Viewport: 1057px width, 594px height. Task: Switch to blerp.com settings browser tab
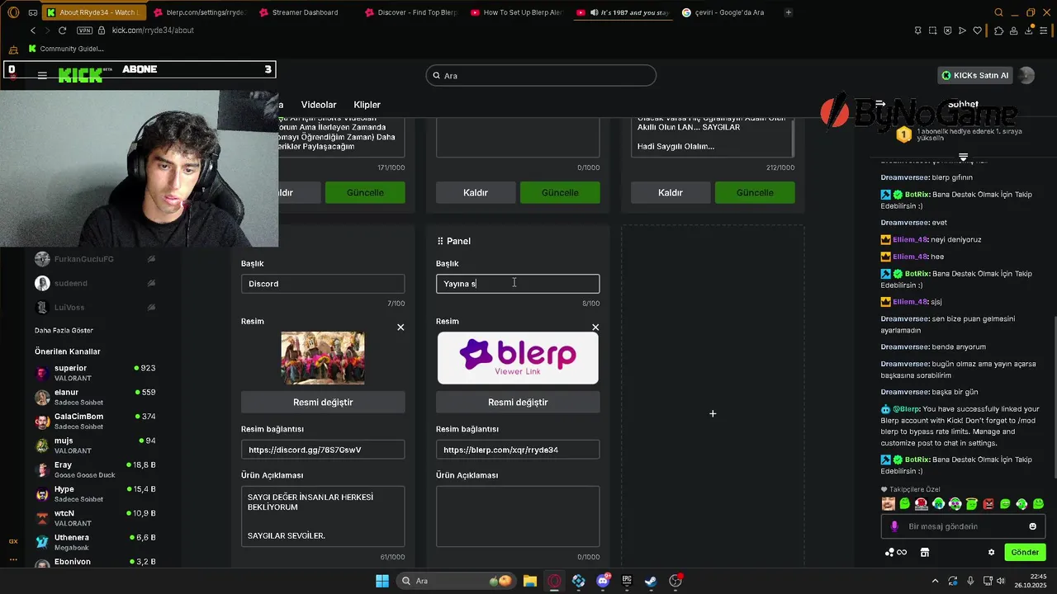[199, 12]
